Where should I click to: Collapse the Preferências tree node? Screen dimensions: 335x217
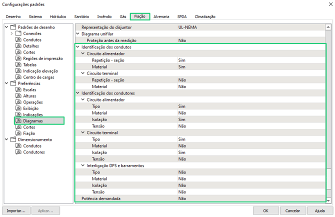[6, 83]
